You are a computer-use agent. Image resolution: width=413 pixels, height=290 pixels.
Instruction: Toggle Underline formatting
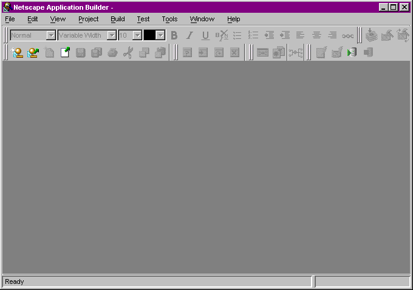pyautogui.click(x=205, y=36)
